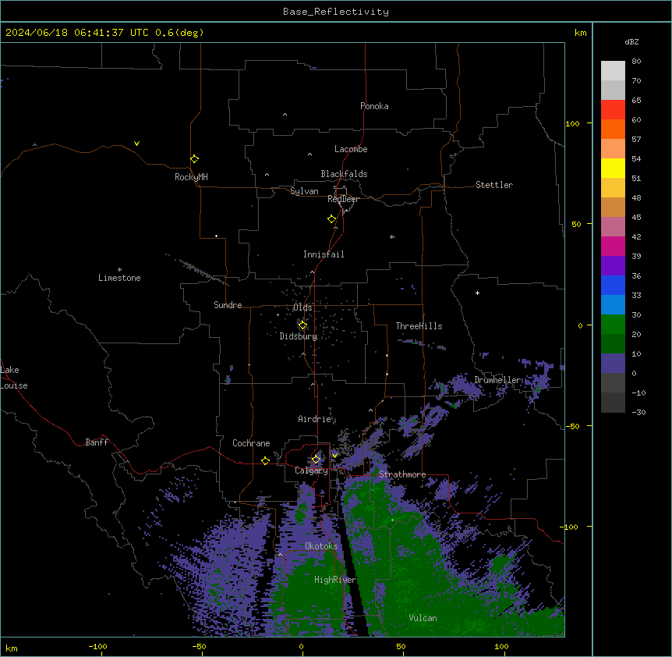Pick the orange 57-60 dBZ legend swatch
The width and height of the screenshot is (672, 657).
[613, 129]
